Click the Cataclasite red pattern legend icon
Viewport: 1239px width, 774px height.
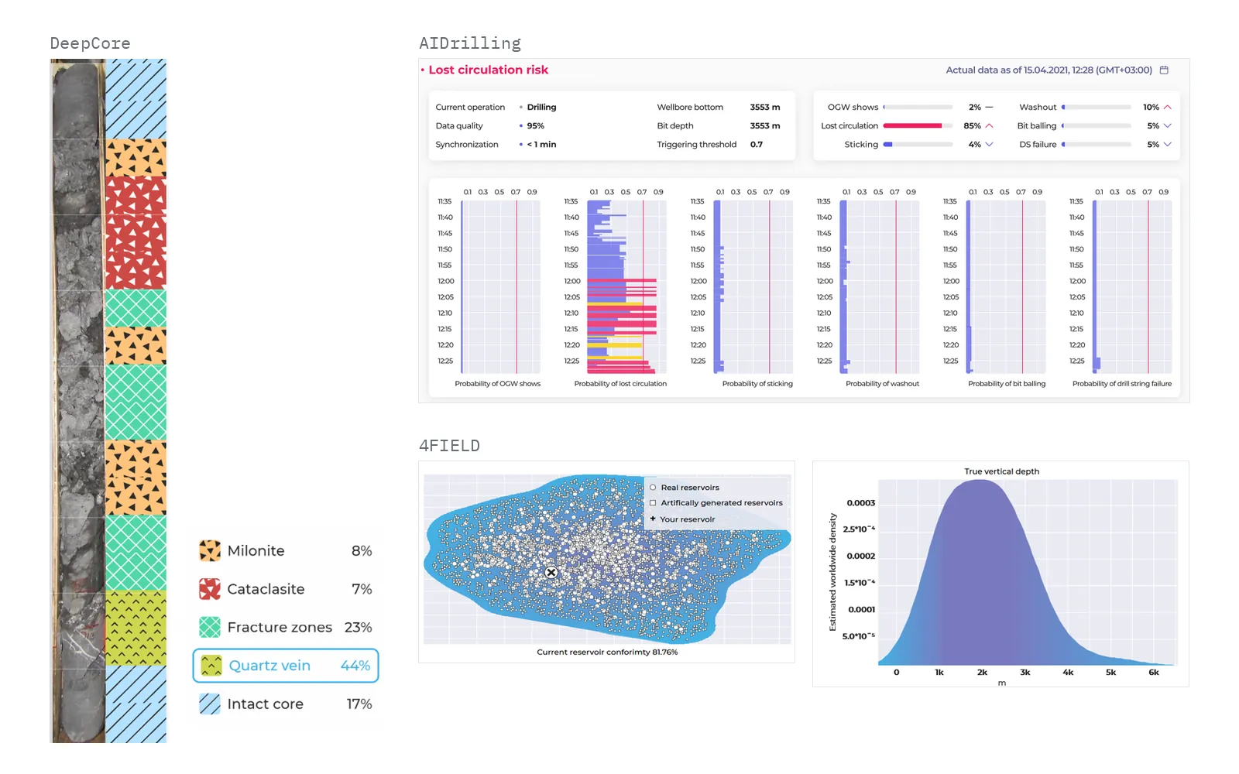tap(210, 589)
